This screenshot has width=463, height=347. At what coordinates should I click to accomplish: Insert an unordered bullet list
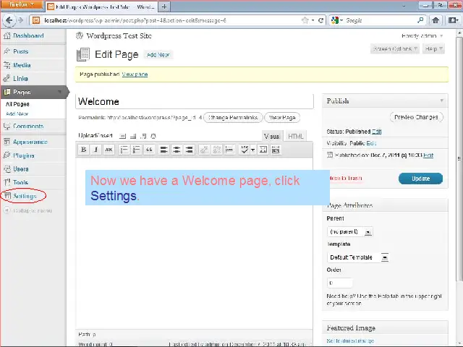124,150
